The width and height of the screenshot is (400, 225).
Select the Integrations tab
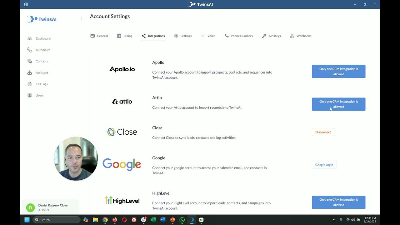[x=153, y=36]
